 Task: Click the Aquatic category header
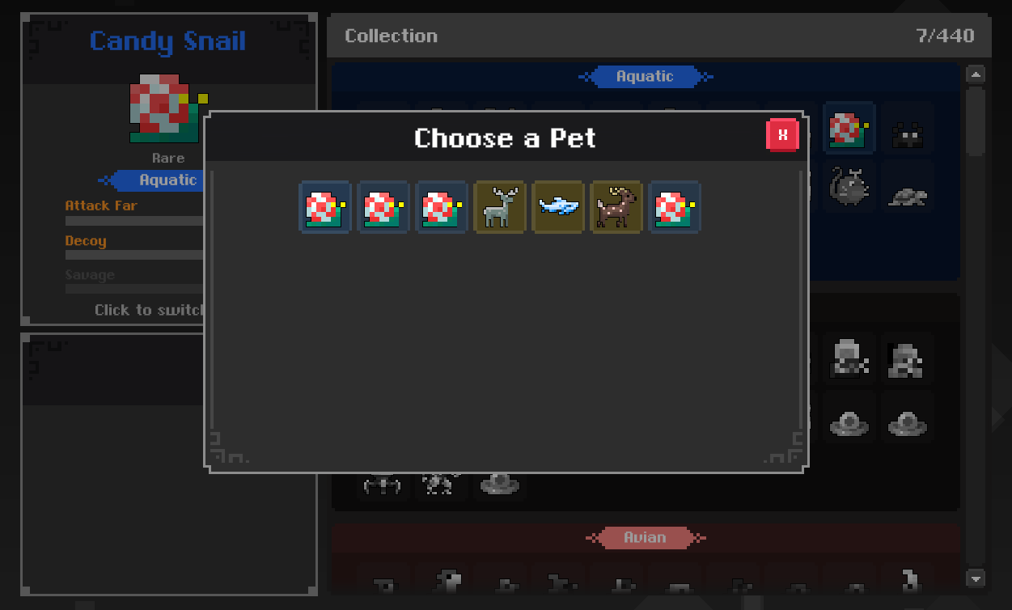[x=645, y=77]
